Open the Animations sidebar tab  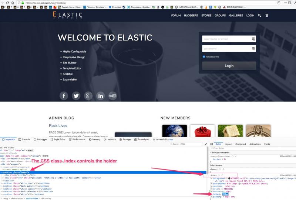pyautogui.click(x=255, y=144)
